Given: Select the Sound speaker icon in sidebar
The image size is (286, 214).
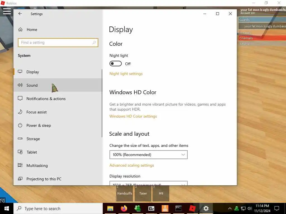Looking at the screenshot, I should [20, 85].
